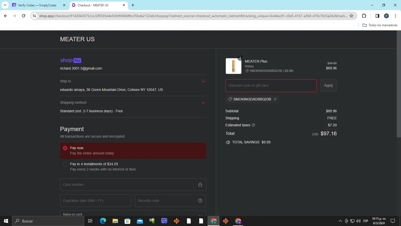Open the Windows notification center
401x226 pixels.
tap(393, 221)
